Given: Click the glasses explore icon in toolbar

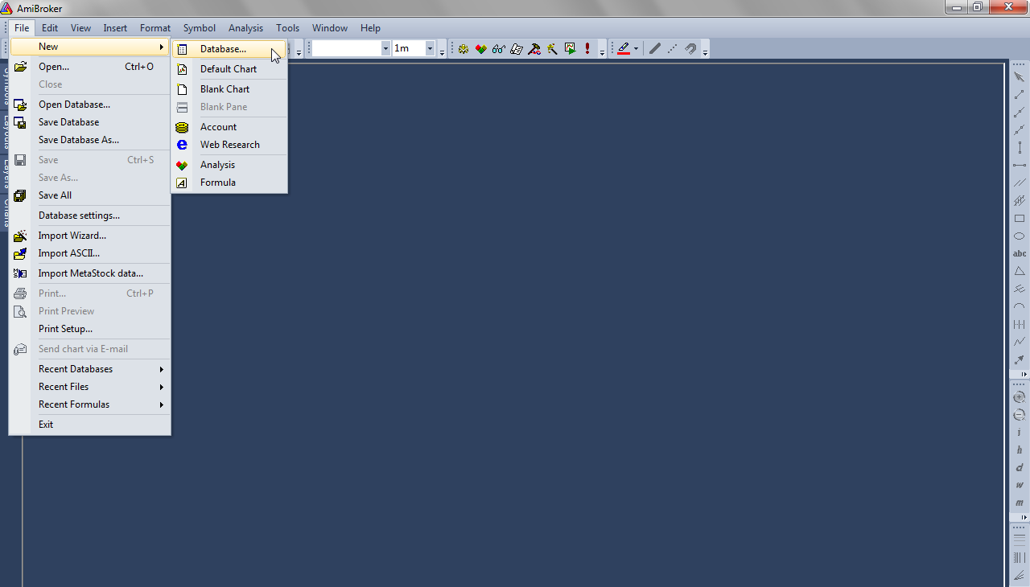Looking at the screenshot, I should pyautogui.click(x=499, y=49).
